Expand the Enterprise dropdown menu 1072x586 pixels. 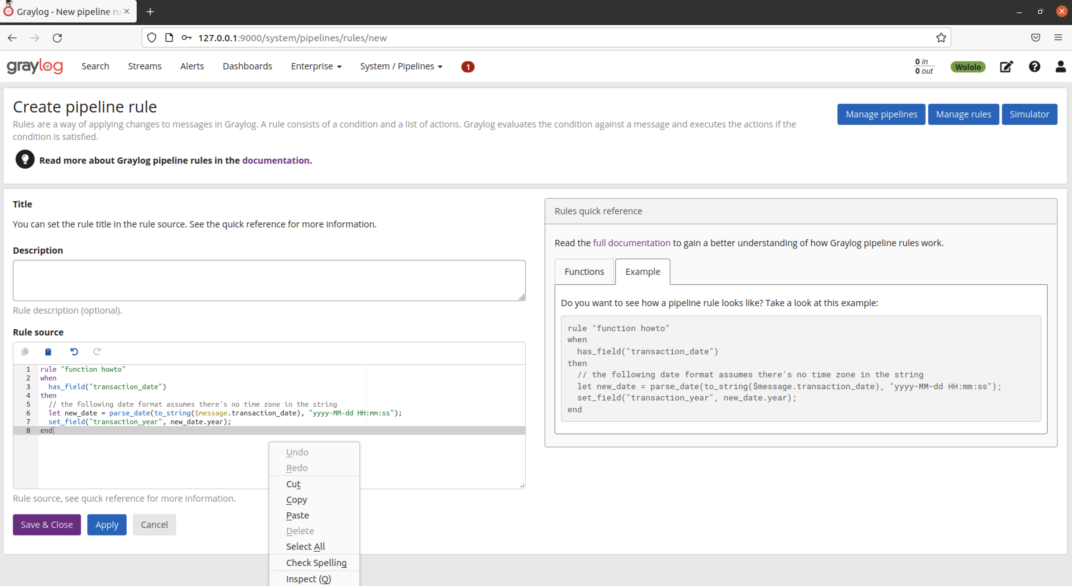[316, 66]
